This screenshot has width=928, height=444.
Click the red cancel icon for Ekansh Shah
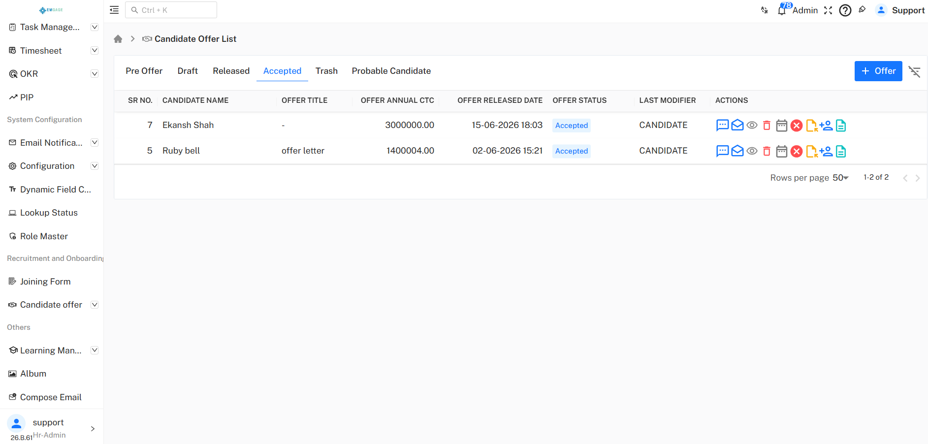797,126
